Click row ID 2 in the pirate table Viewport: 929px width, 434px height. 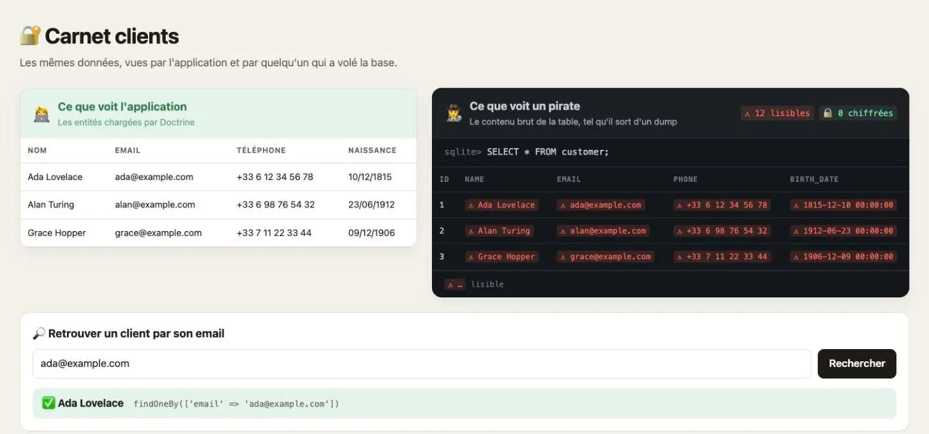pos(442,230)
